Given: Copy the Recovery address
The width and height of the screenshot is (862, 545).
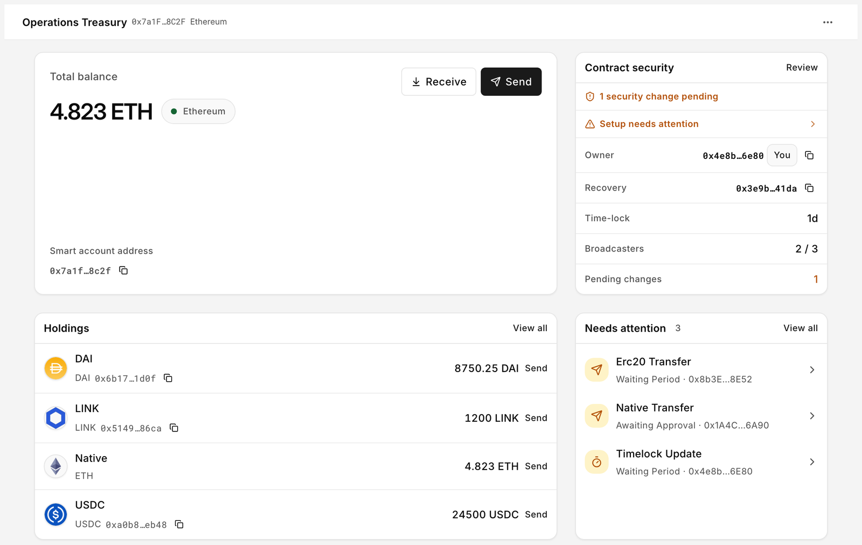Looking at the screenshot, I should [809, 188].
